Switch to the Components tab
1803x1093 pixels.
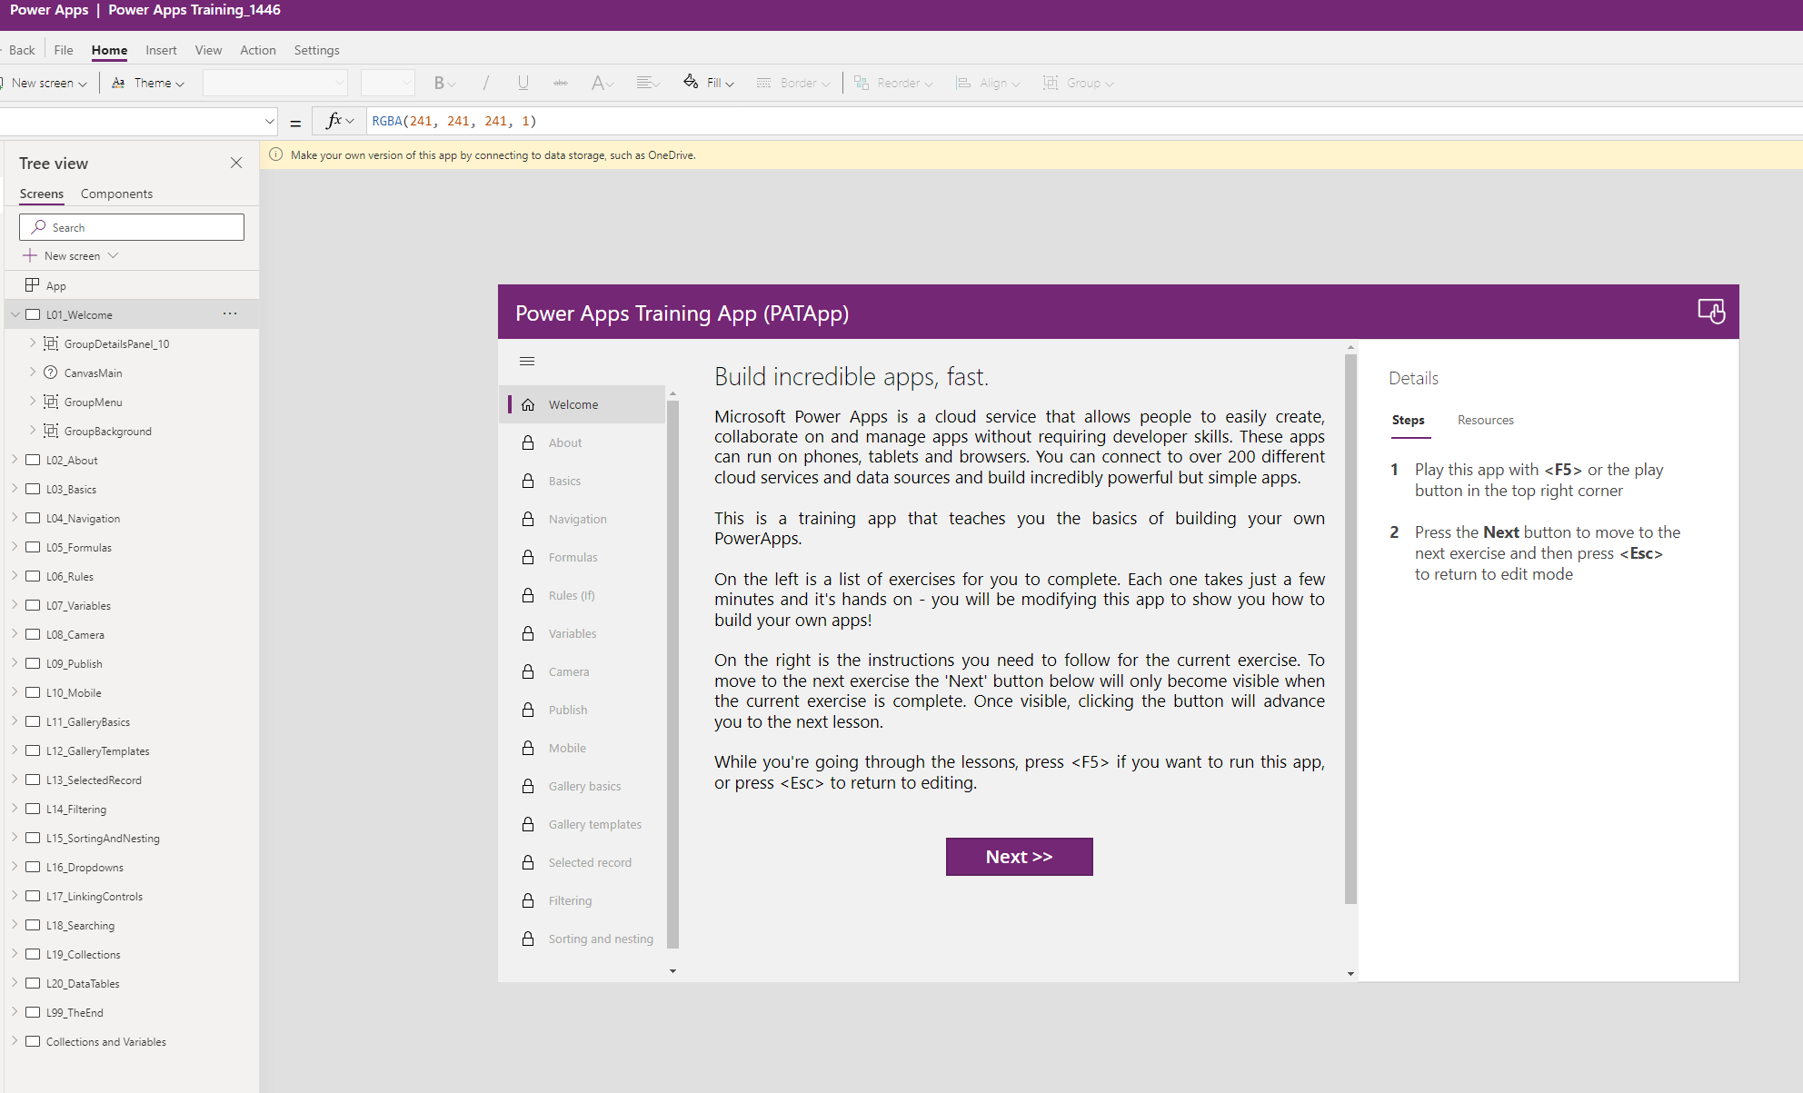tap(116, 194)
